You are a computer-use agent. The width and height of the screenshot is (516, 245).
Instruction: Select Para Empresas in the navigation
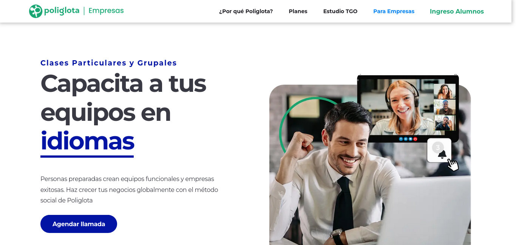point(394,11)
